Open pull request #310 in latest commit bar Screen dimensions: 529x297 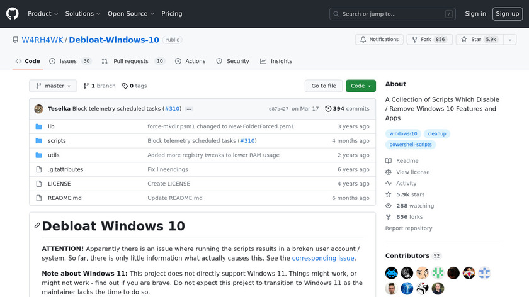[x=172, y=109]
